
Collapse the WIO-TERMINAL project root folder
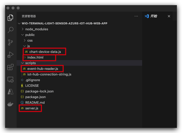click(x=19, y=23)
